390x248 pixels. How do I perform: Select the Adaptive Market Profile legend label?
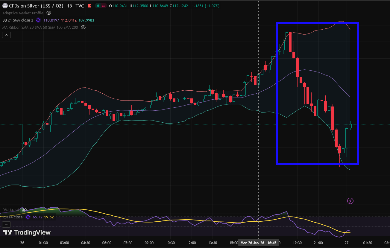23,13
